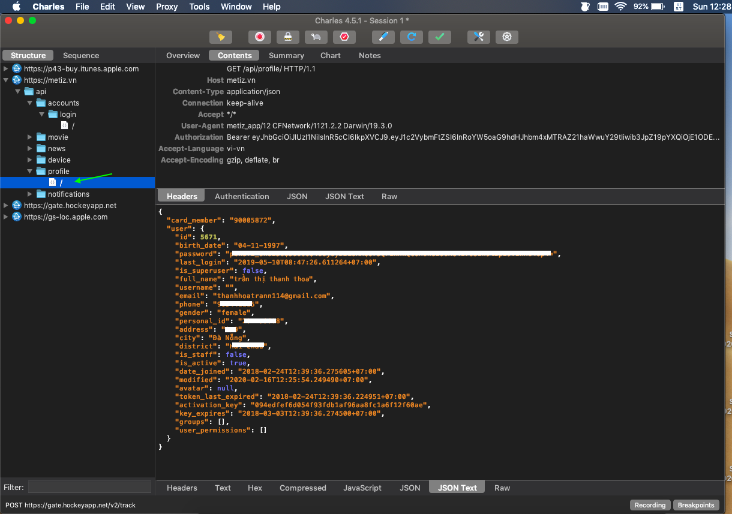Toggle the red record button
The width and height of the screenshot is (732, 514).
260,37
